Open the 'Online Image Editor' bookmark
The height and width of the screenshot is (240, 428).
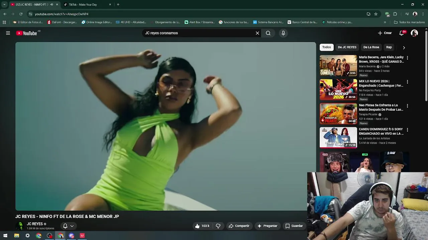(97, 22)
